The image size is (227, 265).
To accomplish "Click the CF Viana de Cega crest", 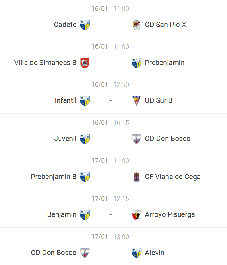I will click(136, 177).
